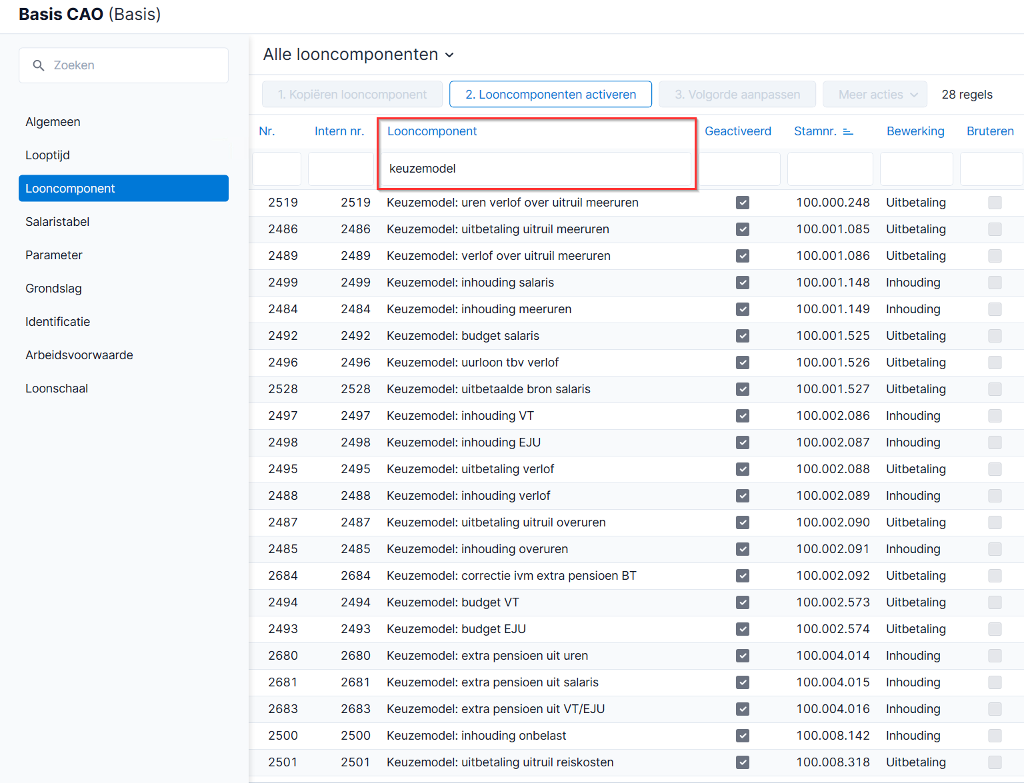The height and width of the screenshot is (783, 1024).
Task: Sort by the Nr. column header
Action: pyautogui.click(x=267, y=131)
